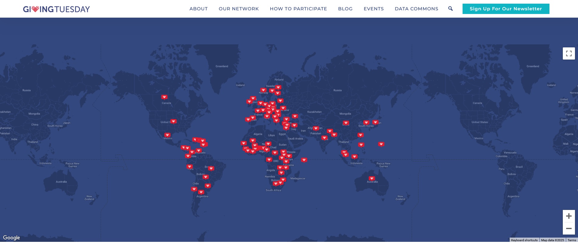Open the OUR NETWORK menu item
The image size is (578, 247).
239,9
